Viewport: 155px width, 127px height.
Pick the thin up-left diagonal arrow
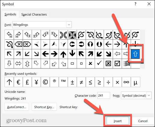coord(9,54)
